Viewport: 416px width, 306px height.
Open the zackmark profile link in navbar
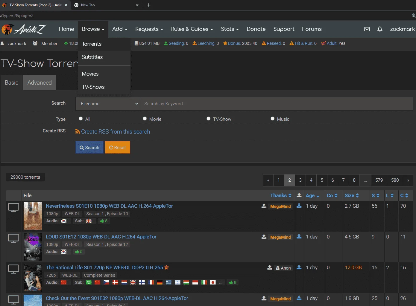(403, 29)
